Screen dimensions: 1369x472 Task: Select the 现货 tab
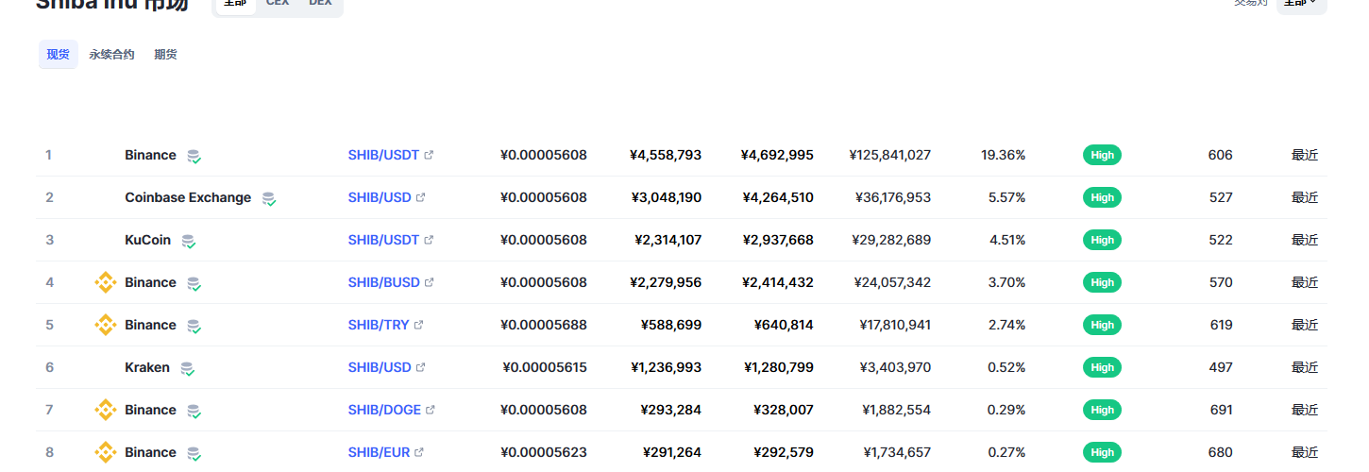(59, 55)
